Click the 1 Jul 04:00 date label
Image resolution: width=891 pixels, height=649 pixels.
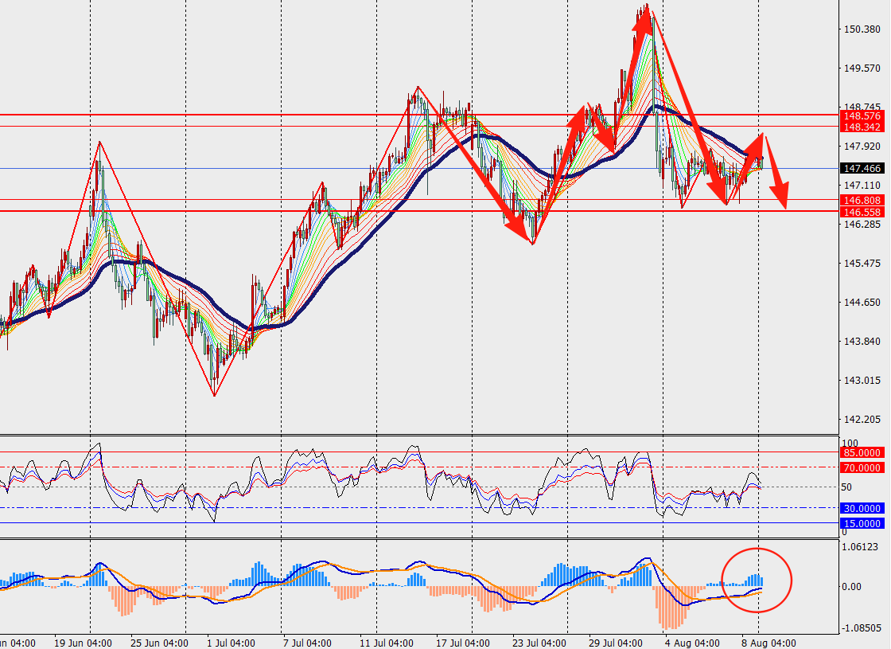click(232, 643)
